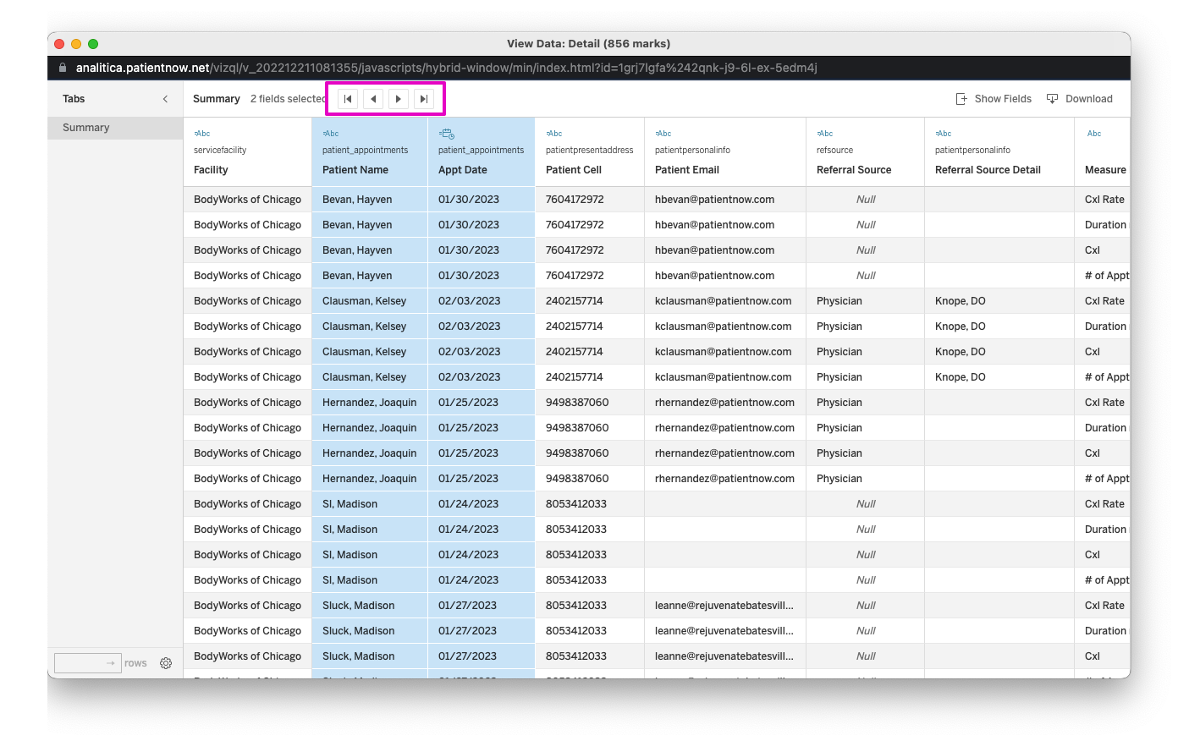Click the Patient Cell column header
This screenshot has width=1178, height=741.
574,170
